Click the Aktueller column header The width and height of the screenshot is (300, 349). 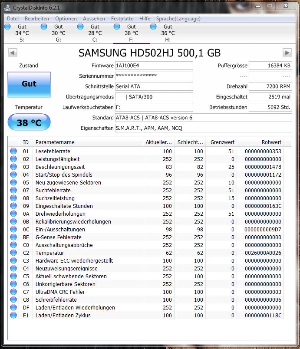point(158,142)
